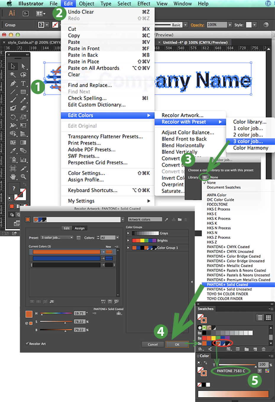Select the Direct Selection tool
This screenshot has height=402, width=275.
tap(23, 66)
